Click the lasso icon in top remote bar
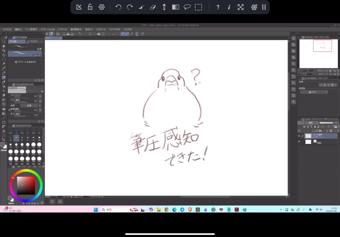The image size is (340, 237). point(187,7)
